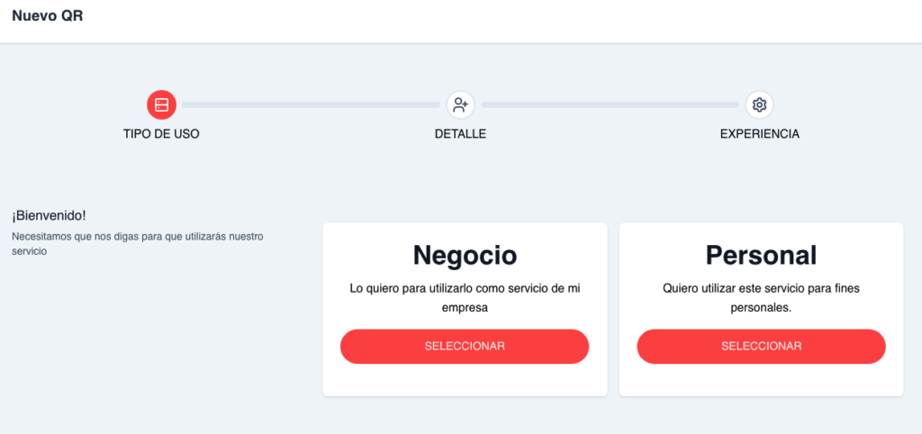Image resolution: width=922 pixels, height=434 pixels.
Task: Click the ¡Bienvenido! welcome heading
Action: 49,216
